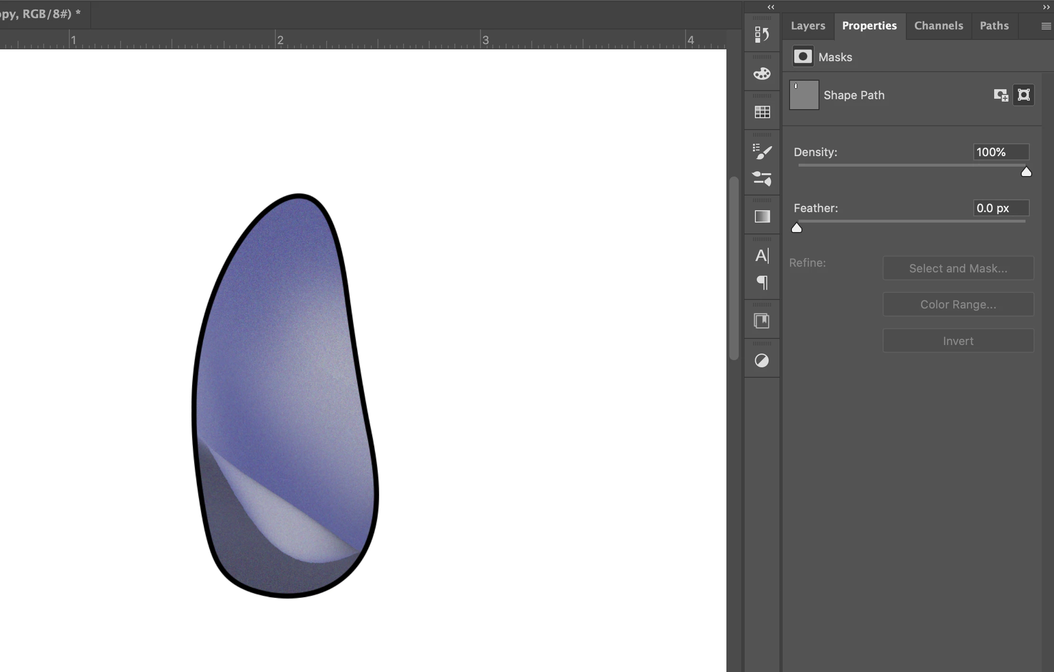Viewport: 1054px width, 672px height.
Task: Click the Density slider handle
Action: point(1026,172)
